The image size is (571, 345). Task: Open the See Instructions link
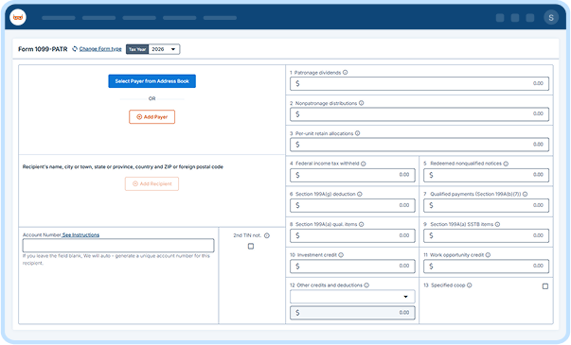pyautogui.click(x=80, y=234)
